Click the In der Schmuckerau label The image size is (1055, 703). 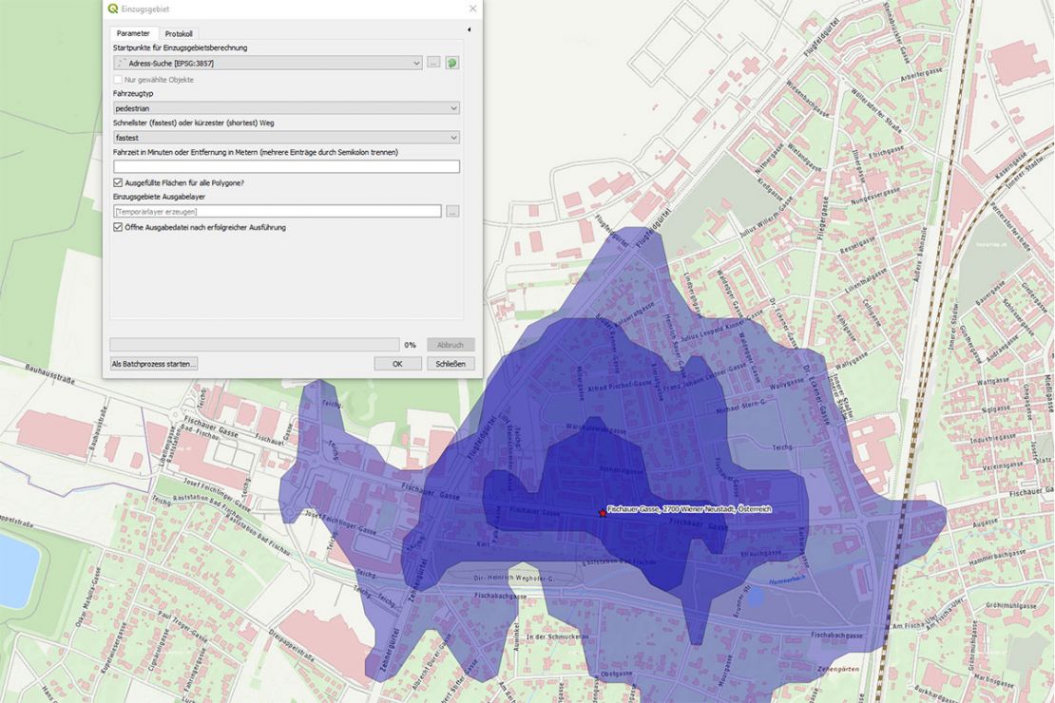coord(558,636)
